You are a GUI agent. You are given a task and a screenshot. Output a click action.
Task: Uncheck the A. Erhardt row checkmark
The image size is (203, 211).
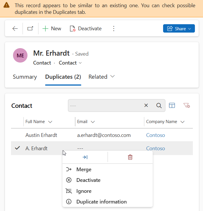tap(17, 148)
